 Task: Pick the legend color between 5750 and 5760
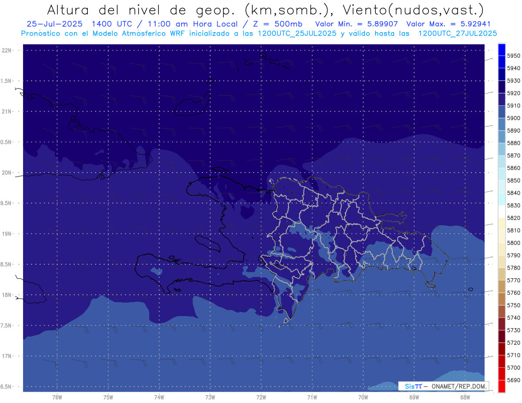coord(502,299)
